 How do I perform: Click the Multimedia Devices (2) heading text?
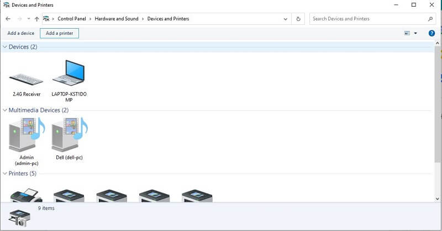(39, 110)
